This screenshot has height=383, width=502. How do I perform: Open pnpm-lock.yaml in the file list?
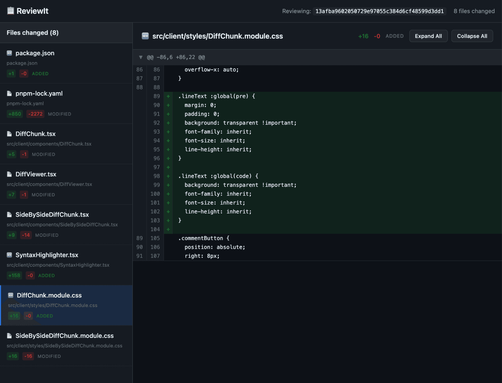[39, 94]
